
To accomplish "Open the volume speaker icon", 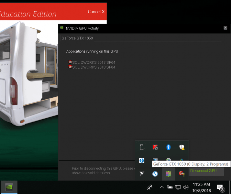I will coord(186,187).
